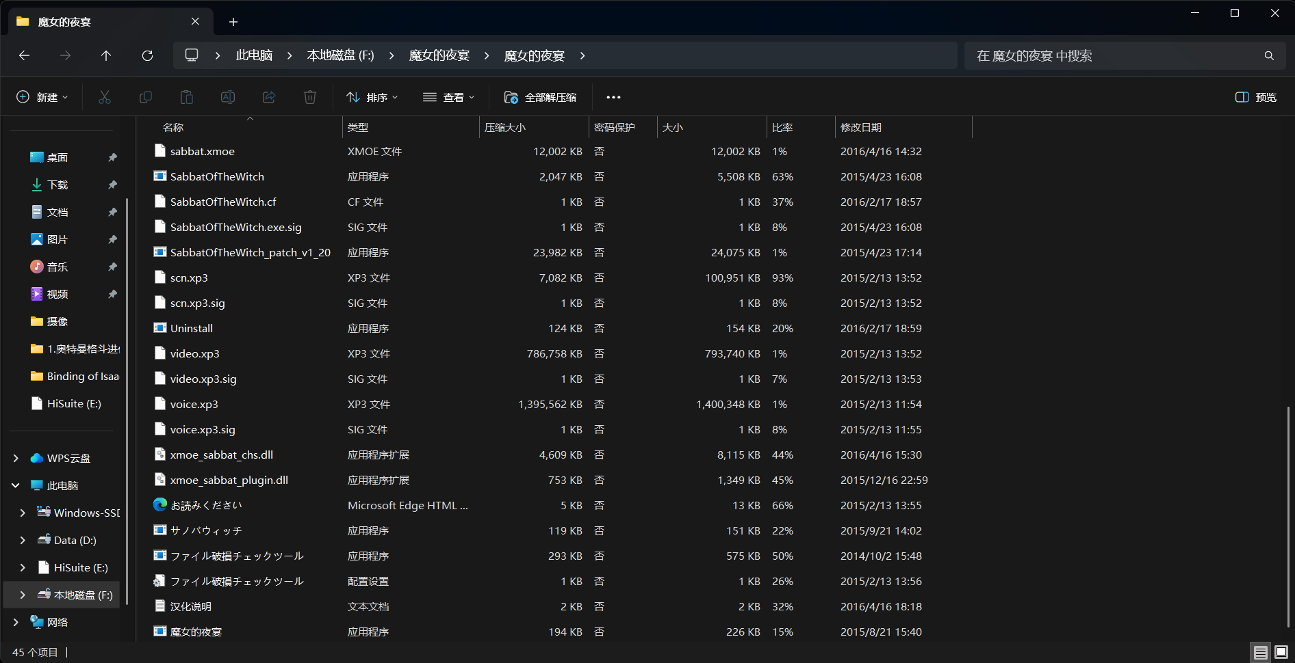
Task: Click the SabbatOfTheWitch application icon
Action: tap(160, 176)
